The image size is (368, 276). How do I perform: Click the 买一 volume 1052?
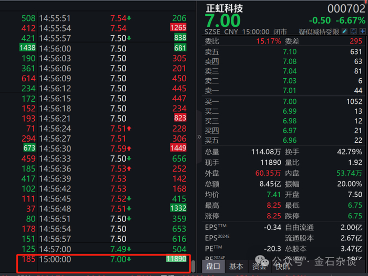click(x=354, y=101)
